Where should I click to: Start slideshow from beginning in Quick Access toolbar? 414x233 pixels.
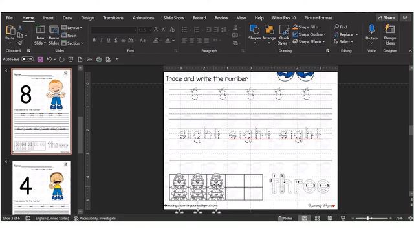[71, 60]
